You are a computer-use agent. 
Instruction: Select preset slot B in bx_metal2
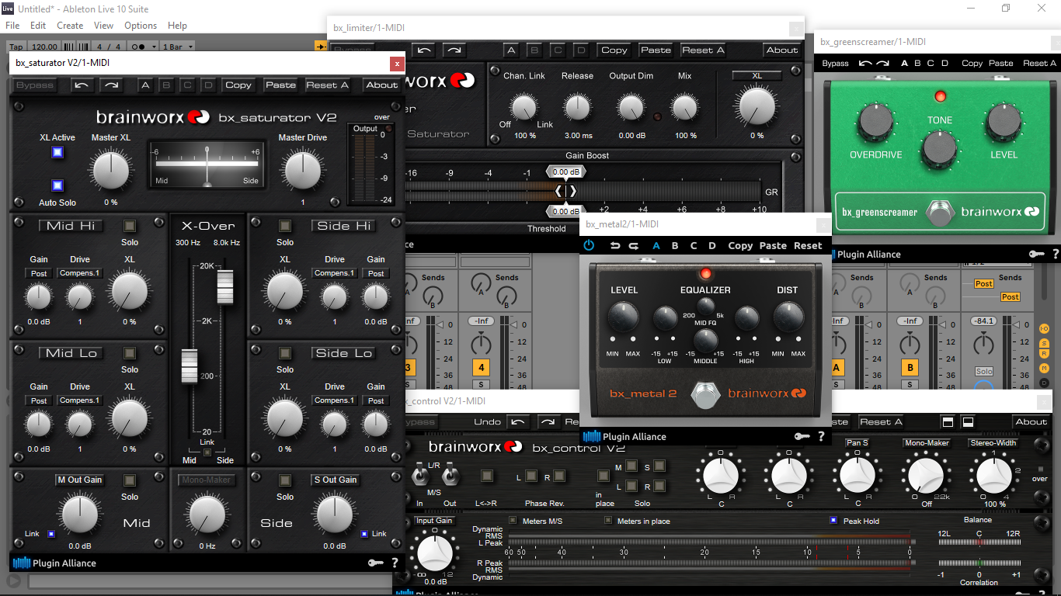pos(673,245)
